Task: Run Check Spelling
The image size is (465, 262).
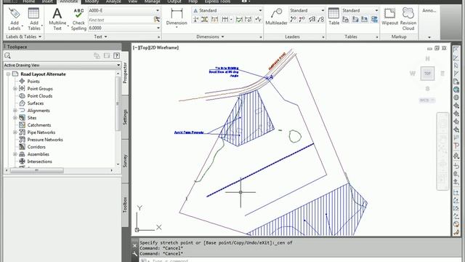Action: 78,20
